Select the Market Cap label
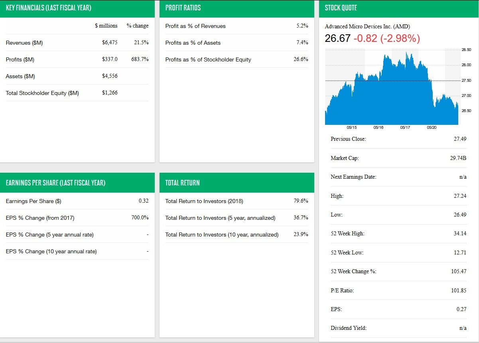 click(x=345, y=158)
